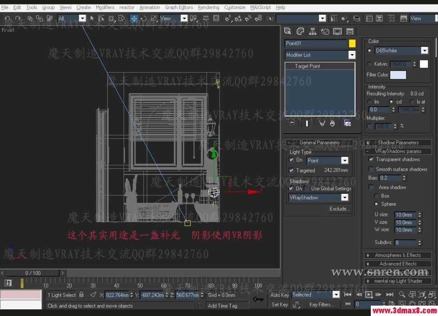Open the Modifiers menu
Viewport: 438px width, 316px height.
click(x=105, y=7)
